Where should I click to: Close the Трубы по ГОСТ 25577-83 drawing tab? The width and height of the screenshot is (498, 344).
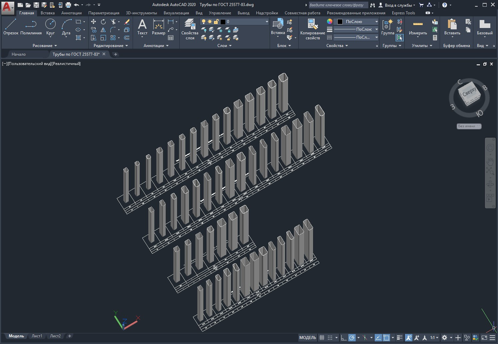tap(104, 54)
